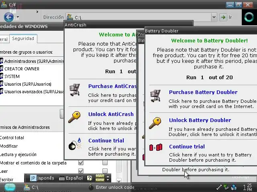
Task: Select SYSTEM in the group list
Action: click(12, 76)
